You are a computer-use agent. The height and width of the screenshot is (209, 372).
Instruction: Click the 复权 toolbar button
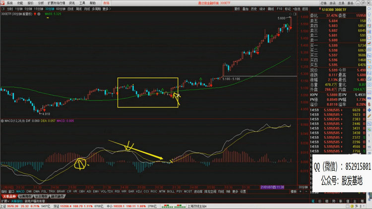click(x=237, y=8)
